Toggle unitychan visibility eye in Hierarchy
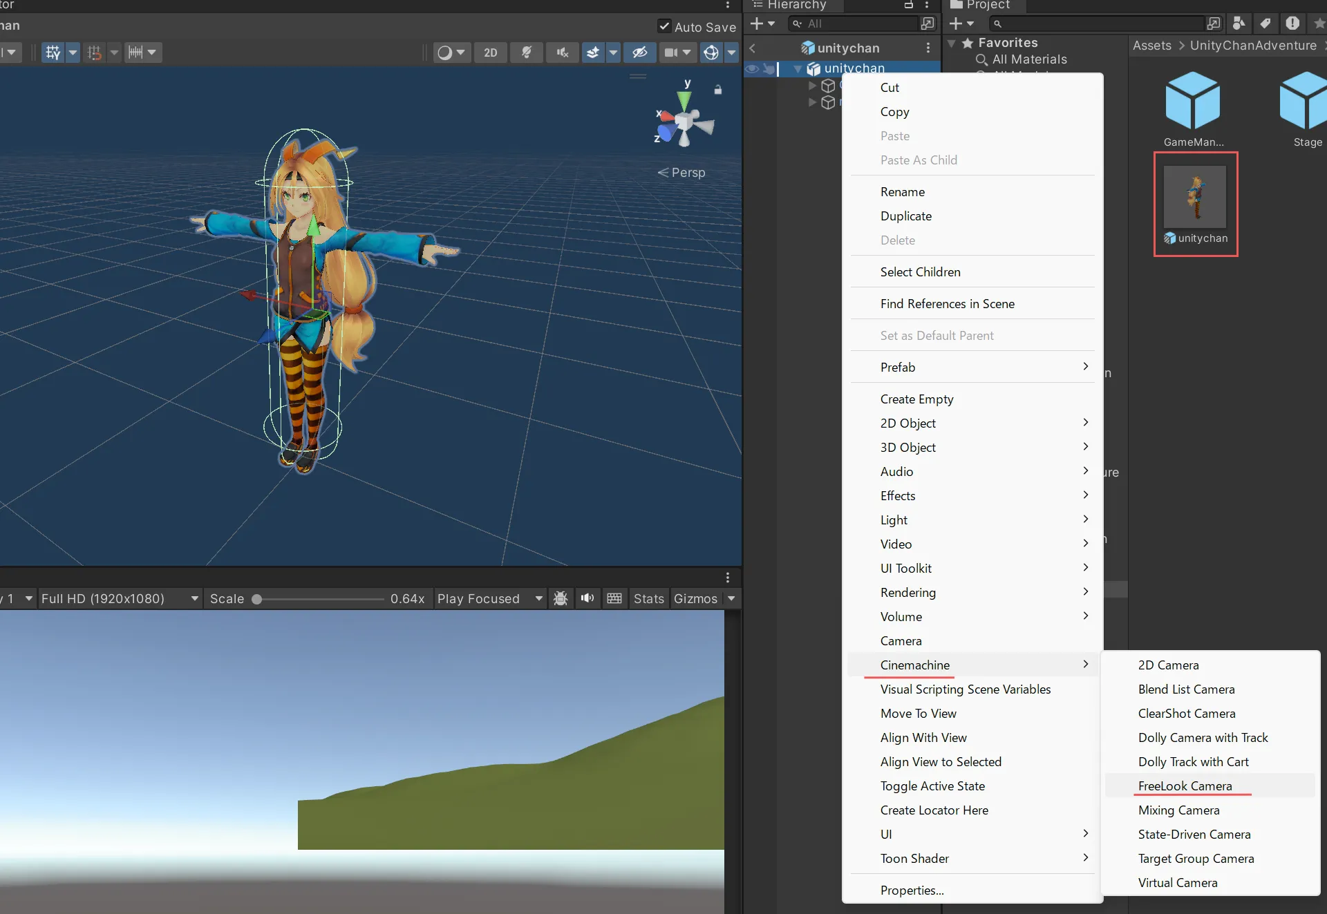The image size is (1327, 914). tap(753, 68)
